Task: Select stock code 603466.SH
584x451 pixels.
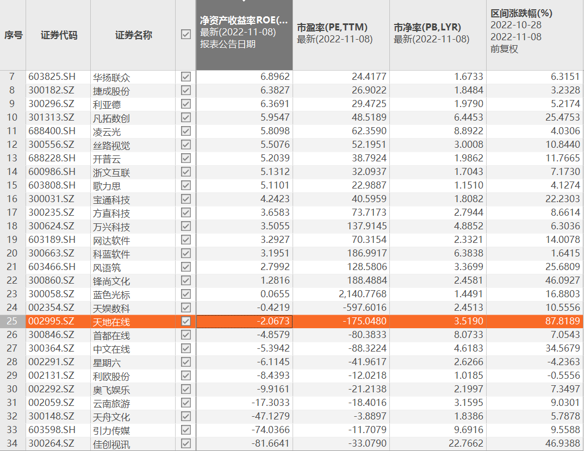Action: [x=52, y=267]
